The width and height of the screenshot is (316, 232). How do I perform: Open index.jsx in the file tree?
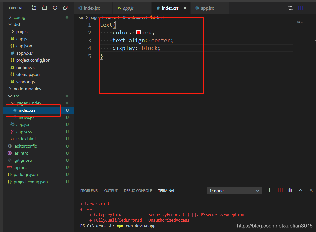[38, 118]
